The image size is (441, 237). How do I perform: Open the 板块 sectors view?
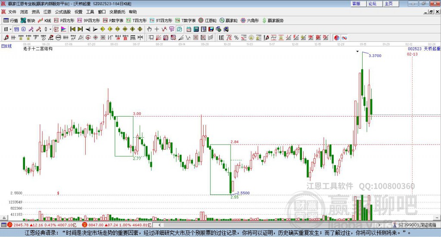tap(28, 21)
